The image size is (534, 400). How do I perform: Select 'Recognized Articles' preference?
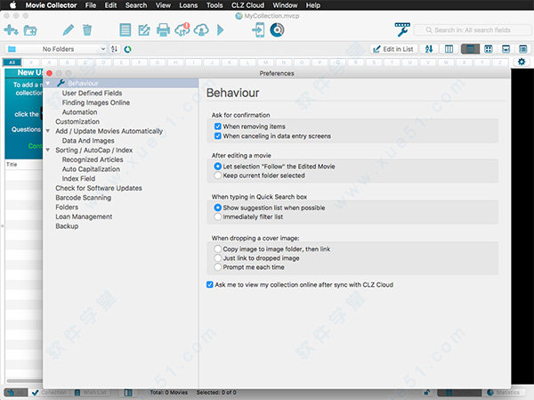pyautogui.click(x=93, y=159)
